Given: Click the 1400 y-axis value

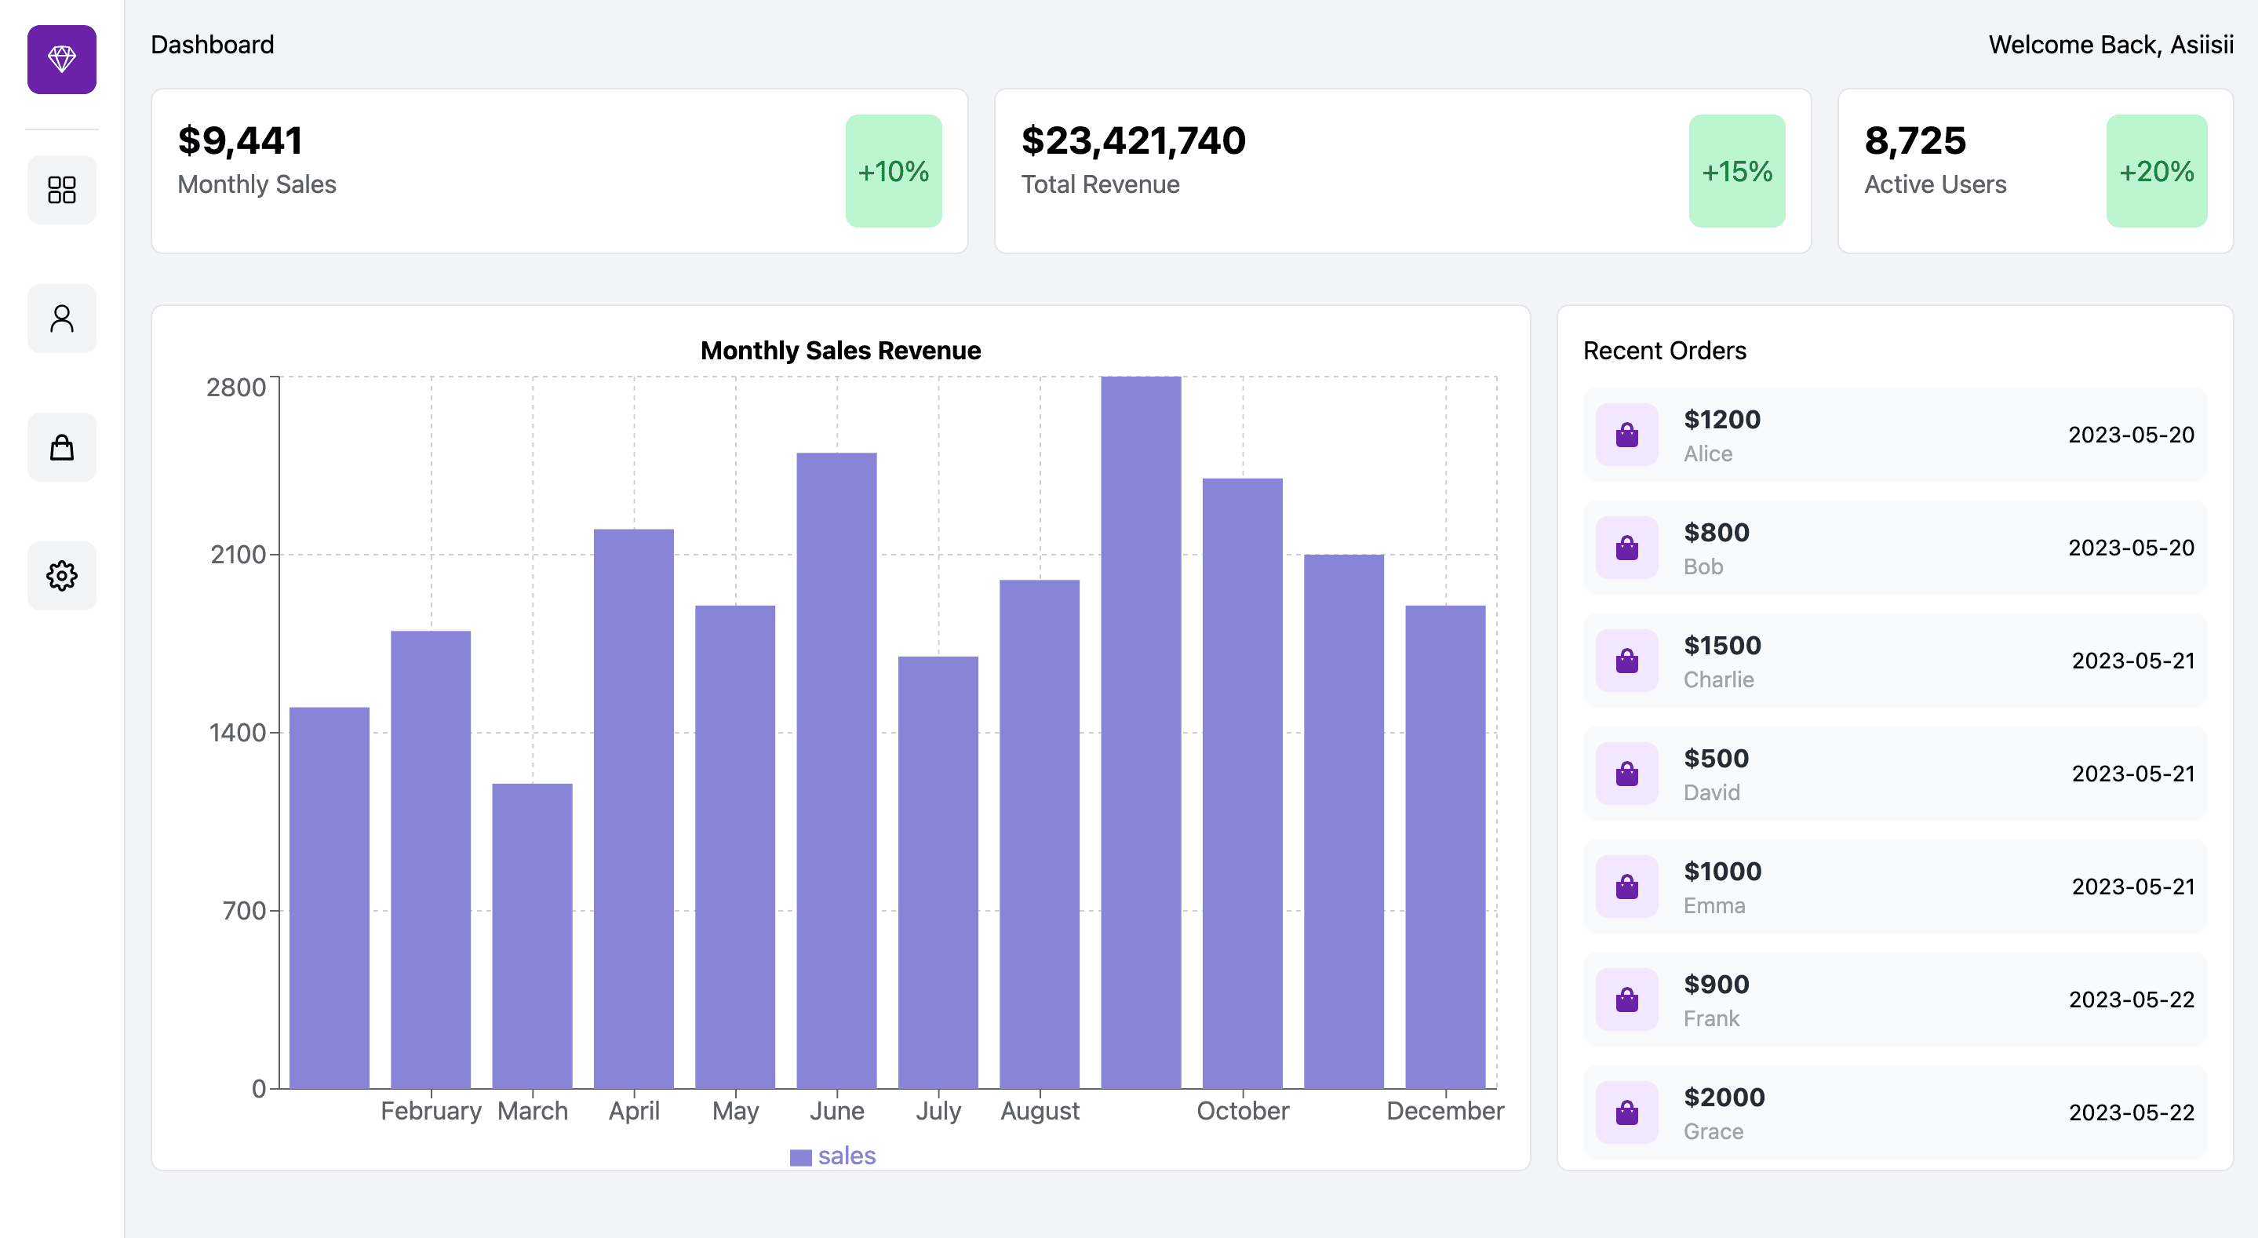Looking at the screenshot, I should click(238, 733).
